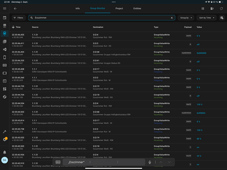
Task: Open the phone-shaped sidebar icon
Action: tap(5, 57)
